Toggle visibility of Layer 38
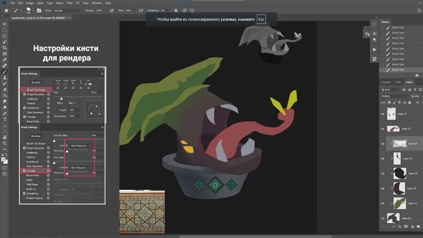This screenshot has height=238, width=423. pos(382,144)
